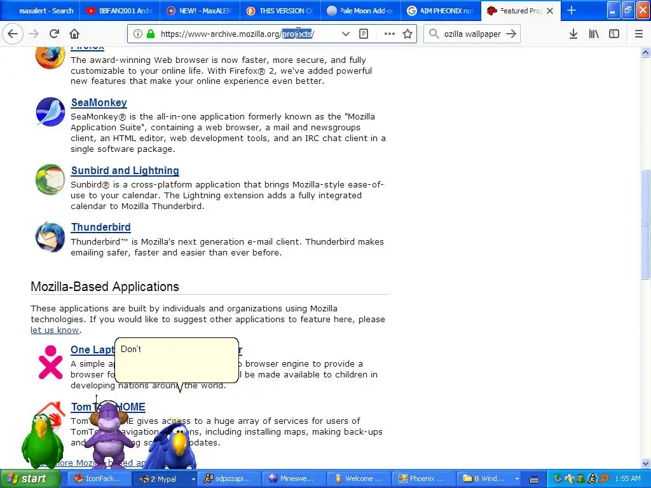
Task: Switch to THIS VERSION tab
Action: click(280, 11)
